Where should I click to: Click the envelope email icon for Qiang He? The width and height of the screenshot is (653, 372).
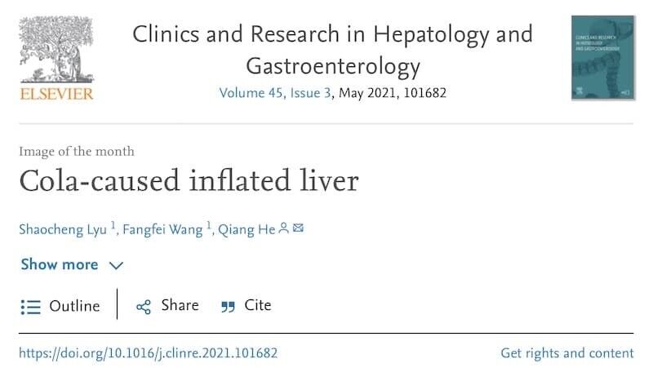298,228
